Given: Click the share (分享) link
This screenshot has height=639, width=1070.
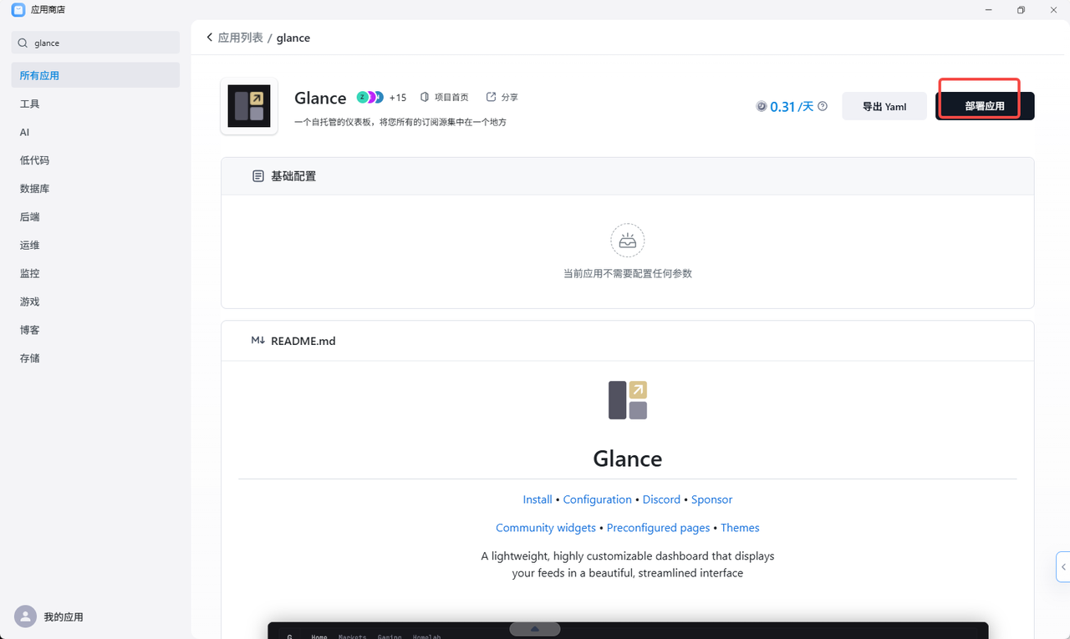Looking at the screenshot, I should point(502,98).
